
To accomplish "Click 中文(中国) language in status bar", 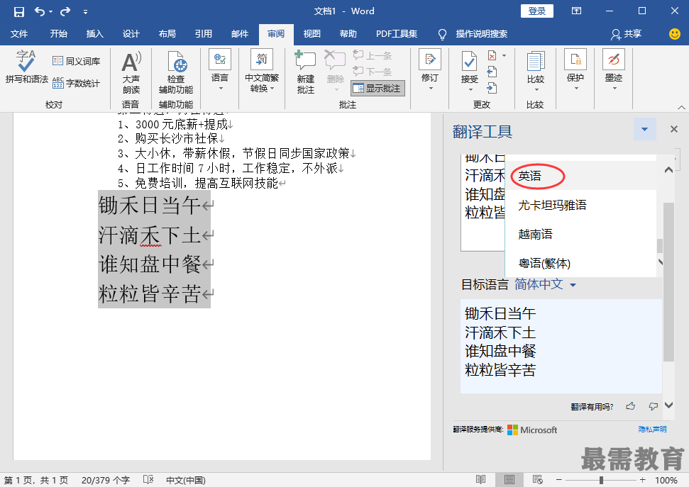I will pyautogui.click(x=185, y=480).
